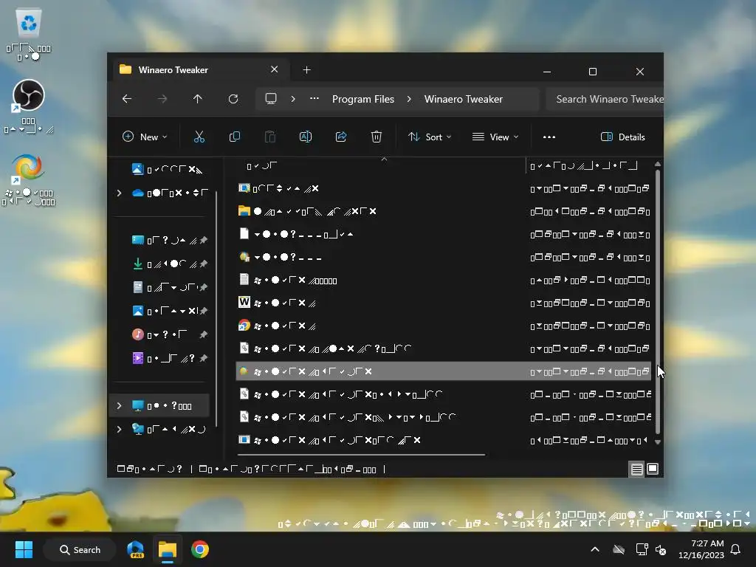This screenshot has height=567, width=756.
Task: Open See more toolbar options menu
Action: 549,137
